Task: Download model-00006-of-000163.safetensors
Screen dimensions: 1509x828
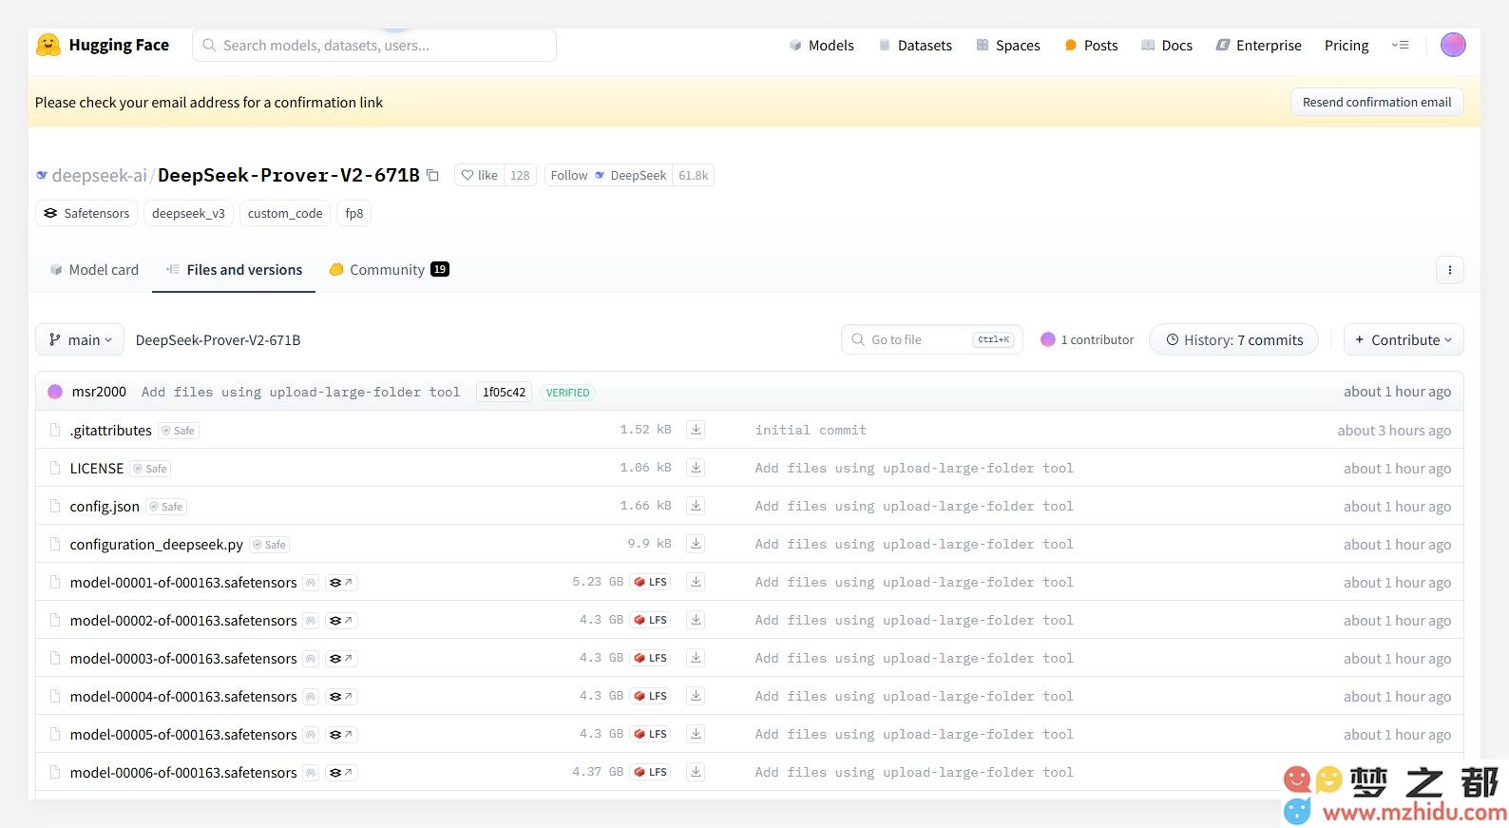Action: point(696,772)
